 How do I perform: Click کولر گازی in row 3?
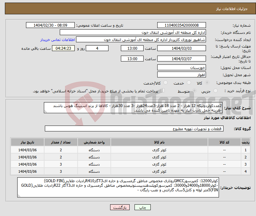(159, 164)
